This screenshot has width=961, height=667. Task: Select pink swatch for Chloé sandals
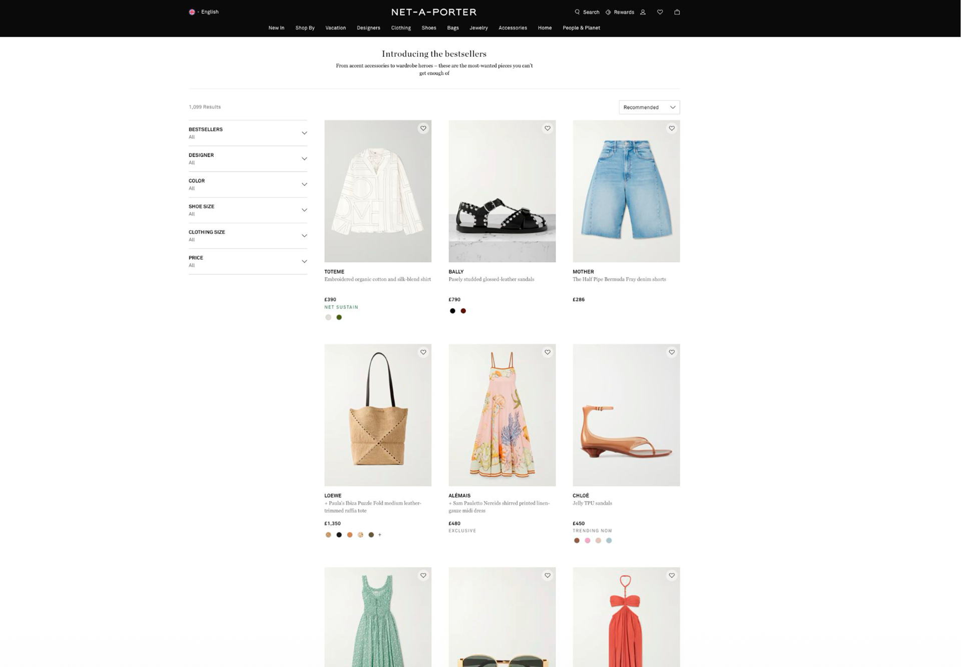click(587, 540)
